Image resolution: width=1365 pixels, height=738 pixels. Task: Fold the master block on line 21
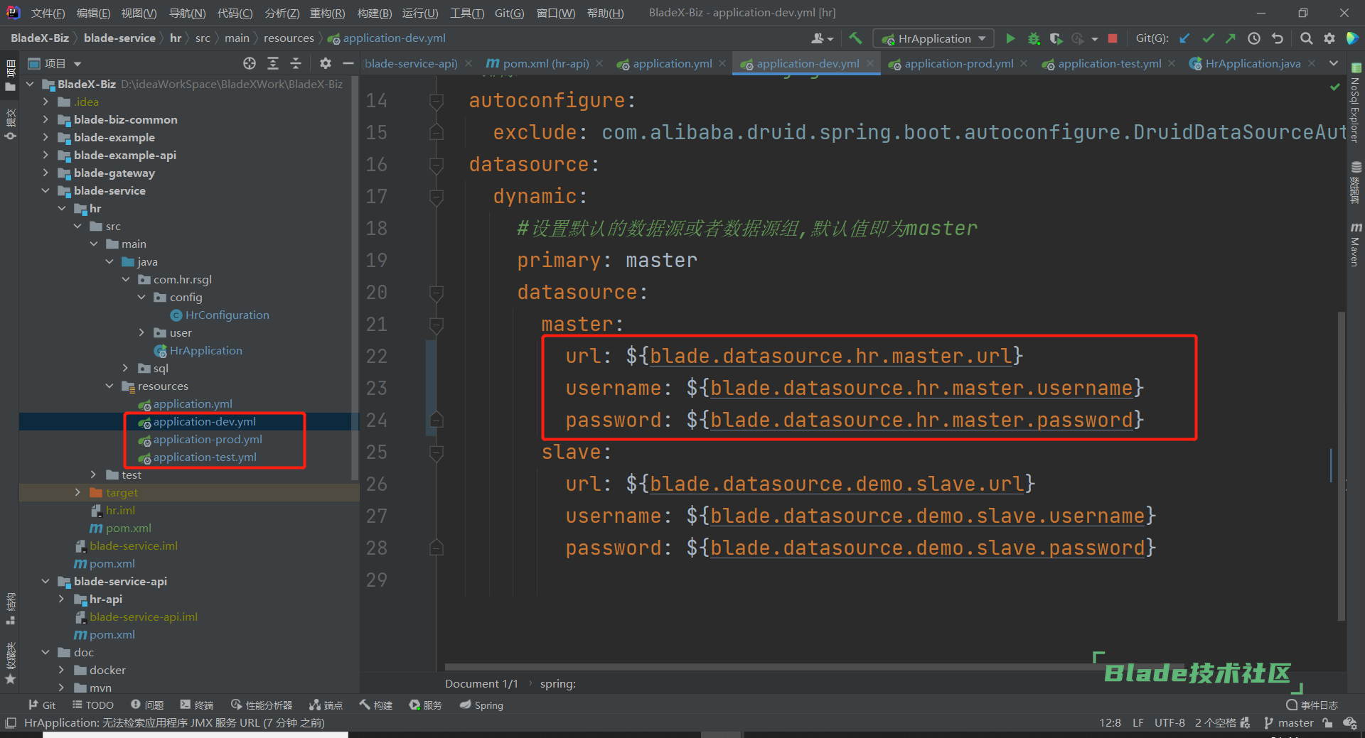tap(437, 325)
